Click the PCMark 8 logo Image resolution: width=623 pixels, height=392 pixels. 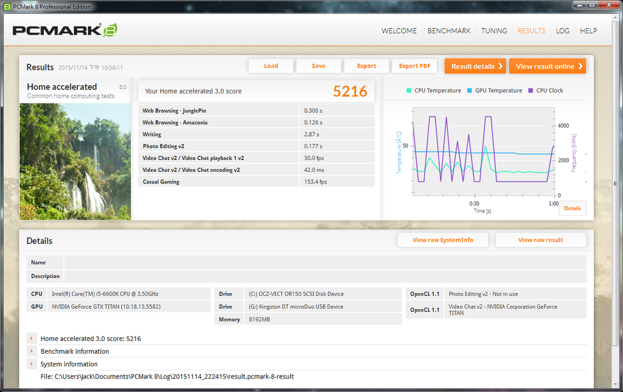[64, 30]
